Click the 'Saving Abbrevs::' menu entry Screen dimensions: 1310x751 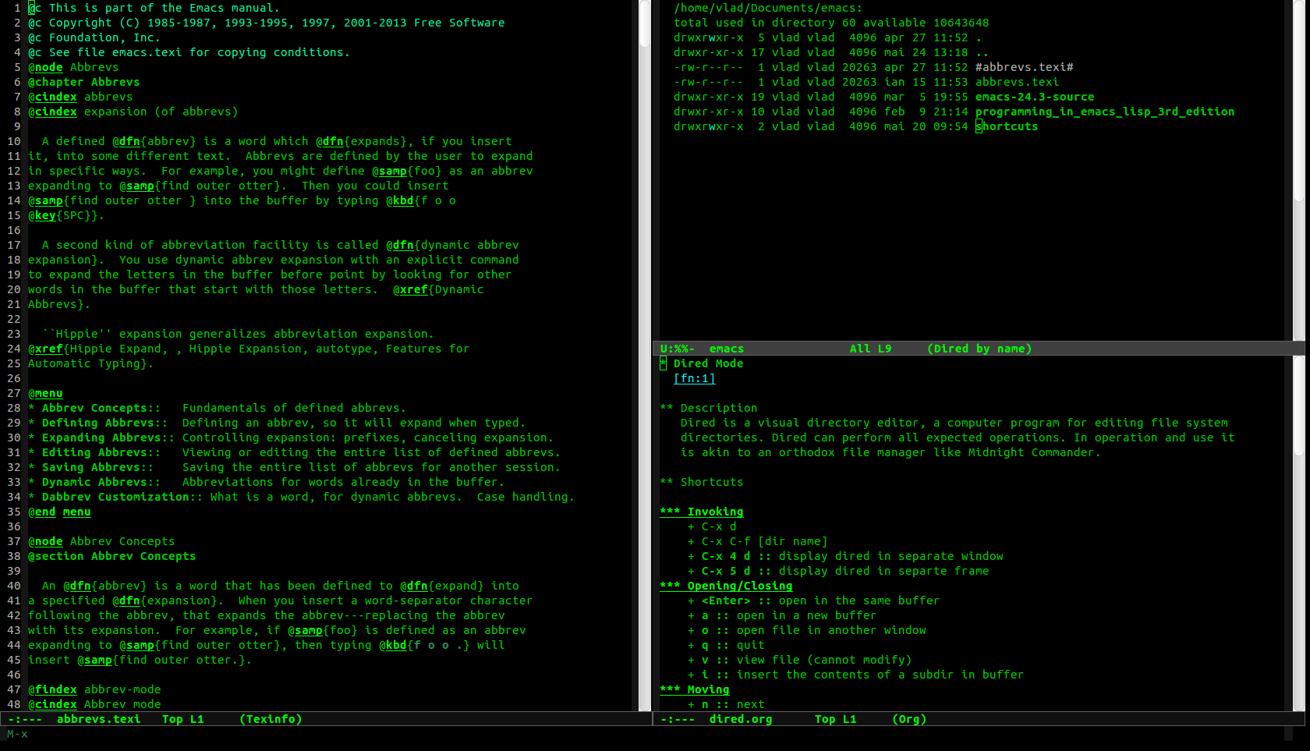tap(97, 467)
